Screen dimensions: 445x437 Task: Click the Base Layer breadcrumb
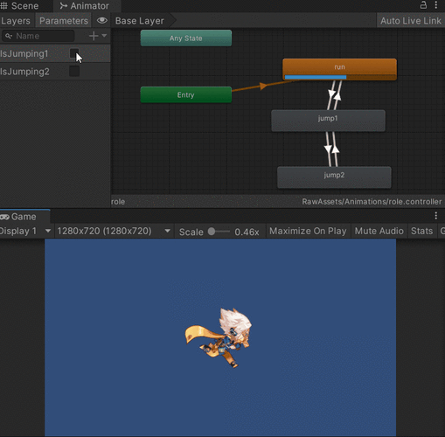click(139, 21)
